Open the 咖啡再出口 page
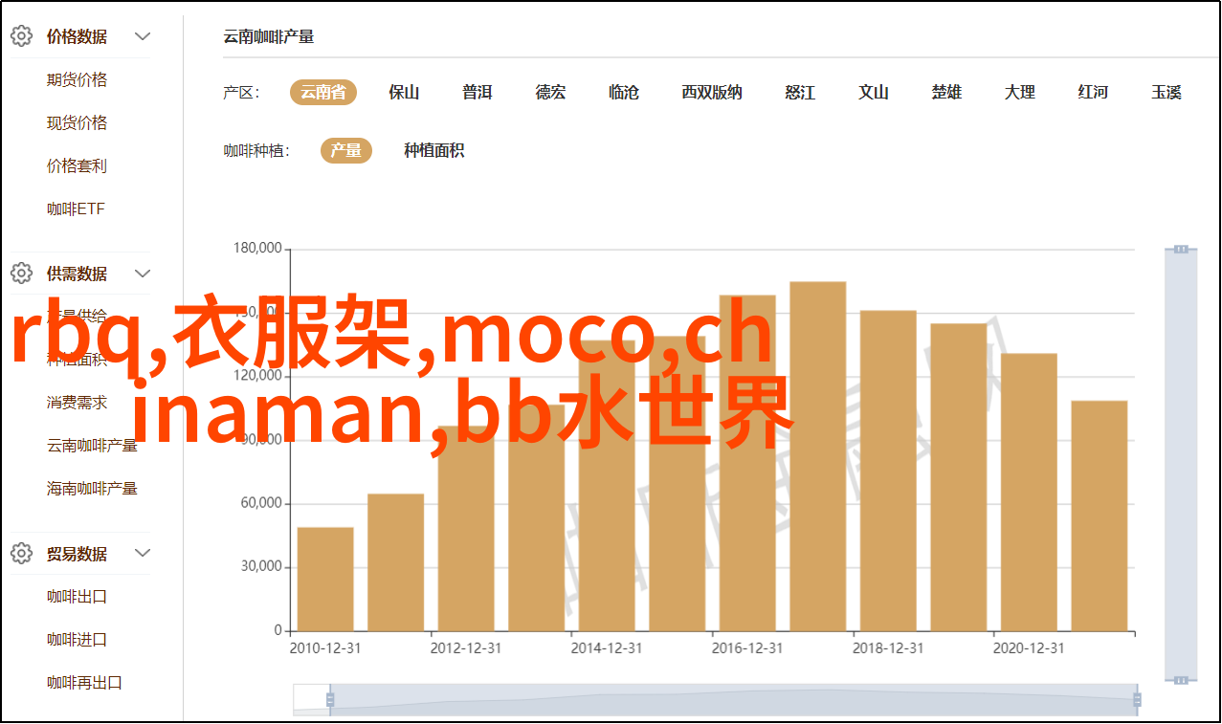Screen dimensions: 1222x724 coord(84,683)
